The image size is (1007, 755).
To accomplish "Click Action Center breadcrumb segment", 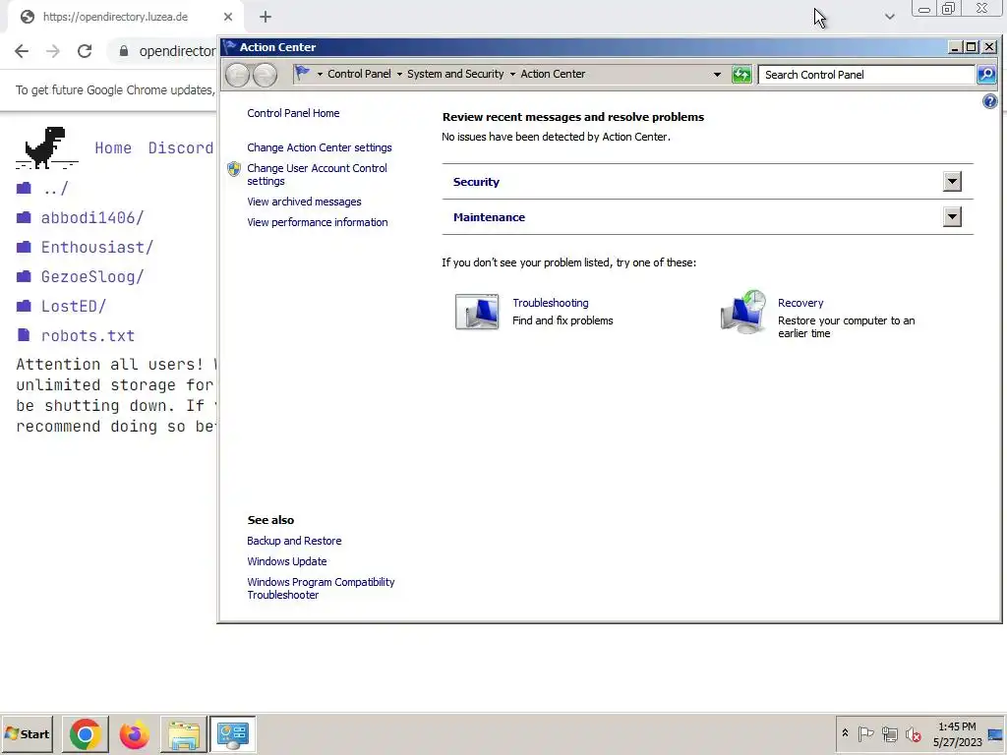I will 553,74.
